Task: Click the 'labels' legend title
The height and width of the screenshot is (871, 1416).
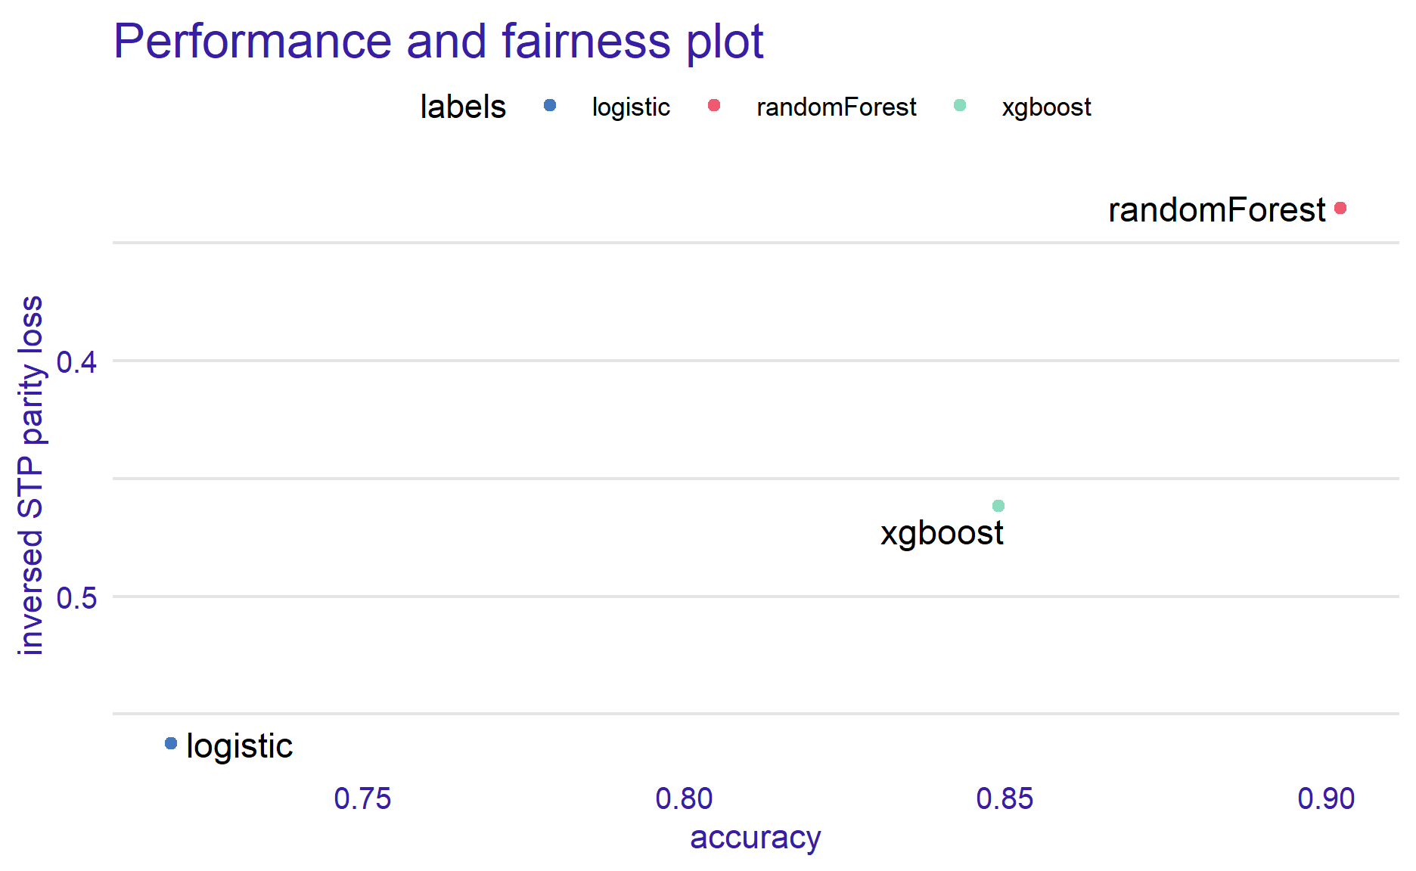Action: pyautogui.click(x=463, y=107)
